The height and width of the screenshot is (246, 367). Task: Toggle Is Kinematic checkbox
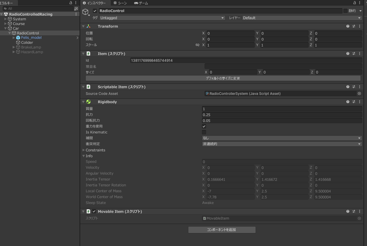click(204, 132)
